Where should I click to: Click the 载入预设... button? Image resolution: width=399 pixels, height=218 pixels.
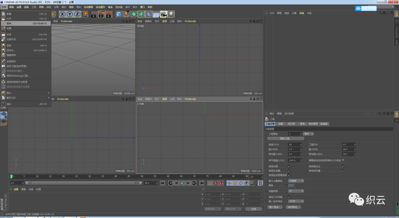tap(274, 207)
